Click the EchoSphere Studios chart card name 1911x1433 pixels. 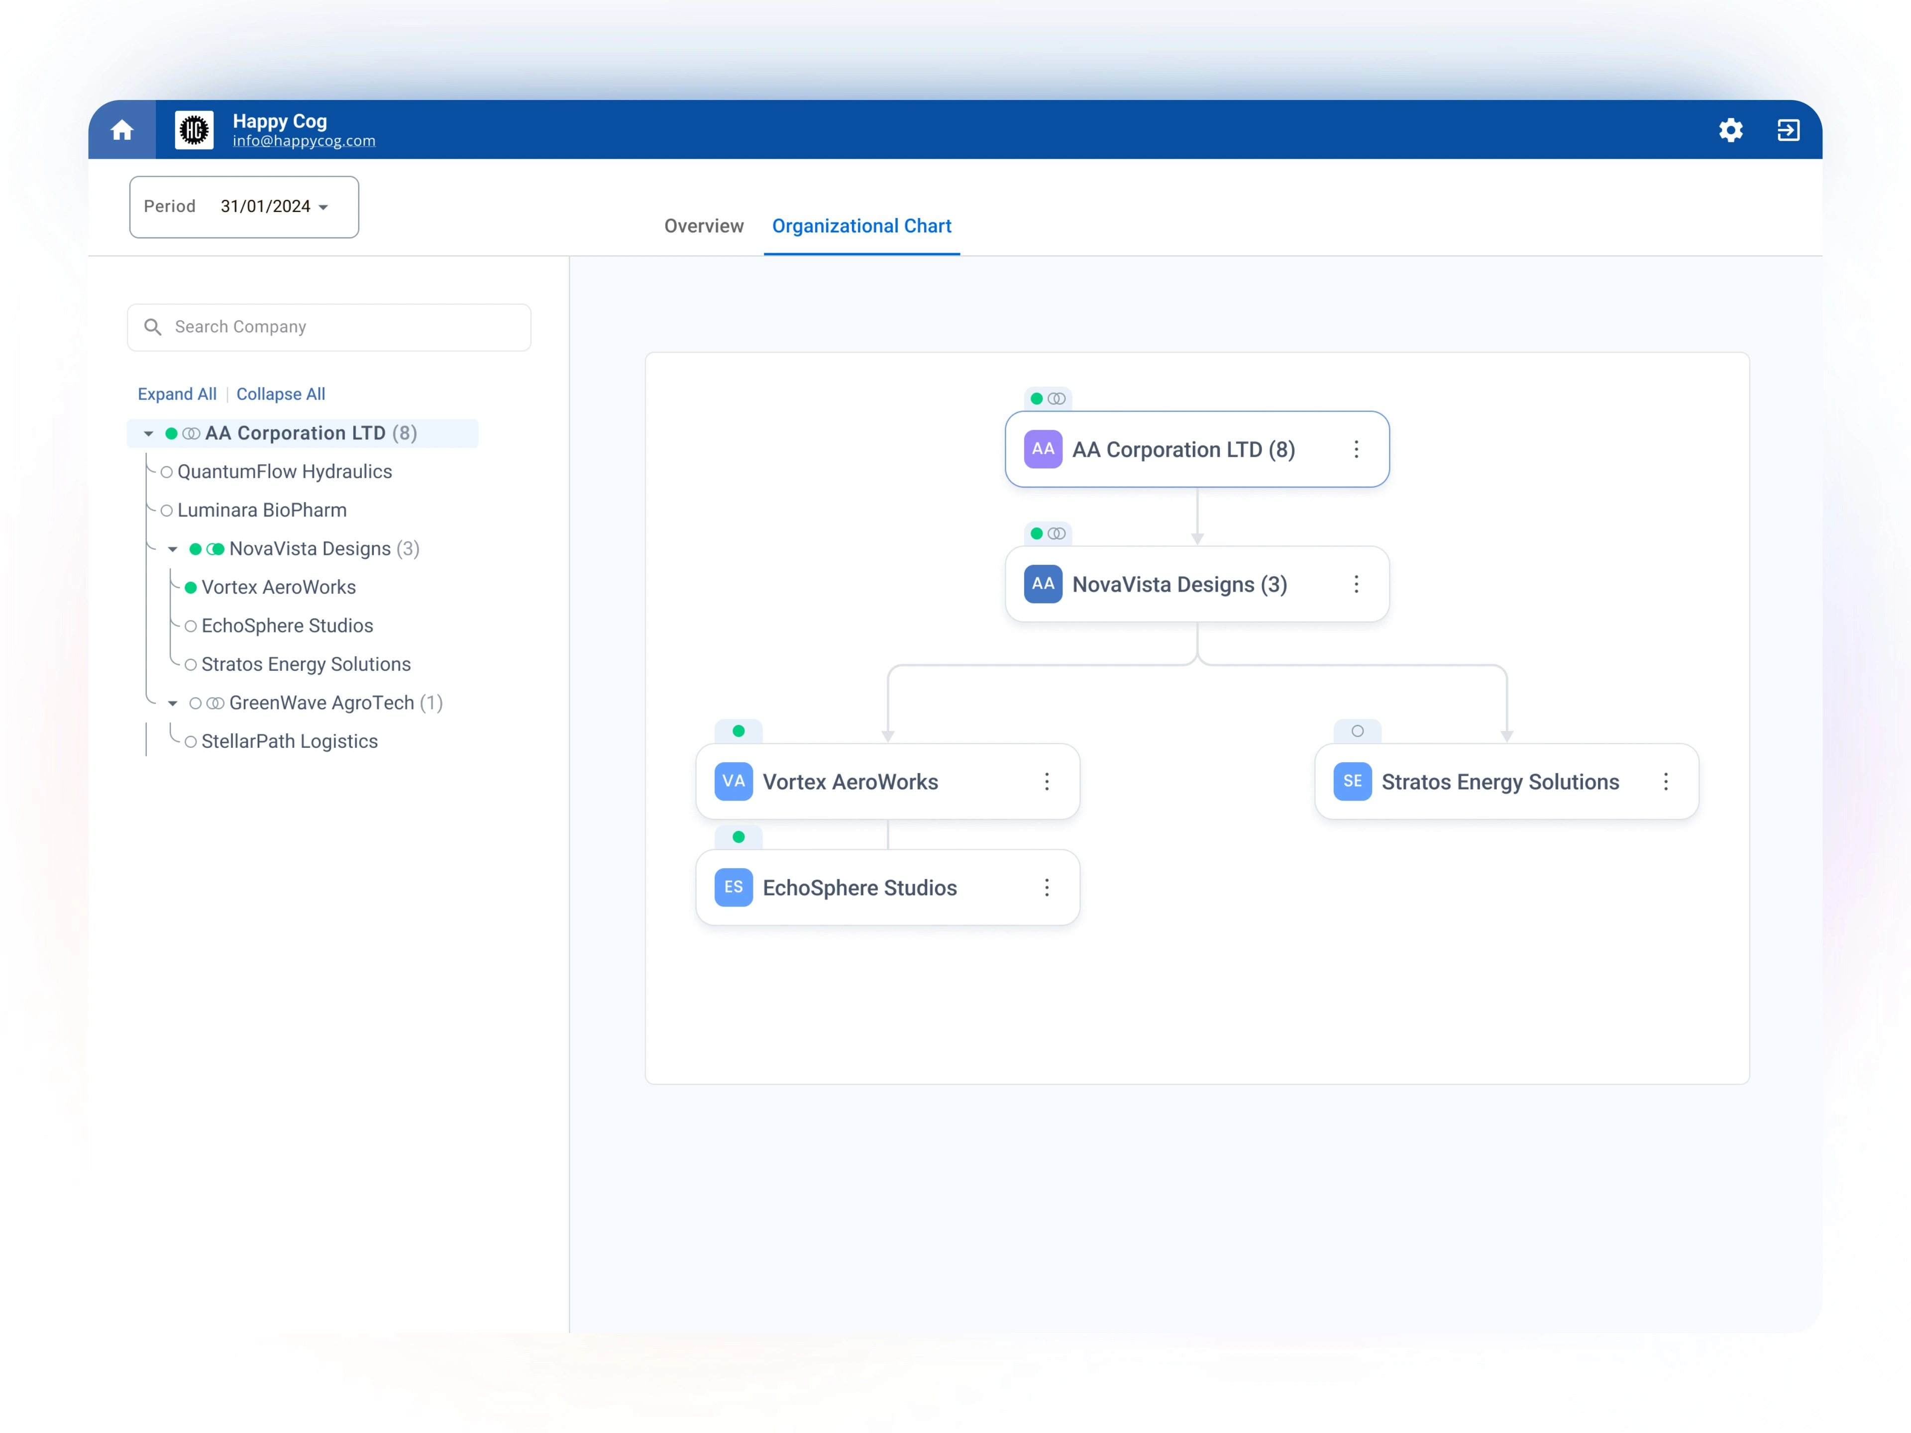coord(859,888)
